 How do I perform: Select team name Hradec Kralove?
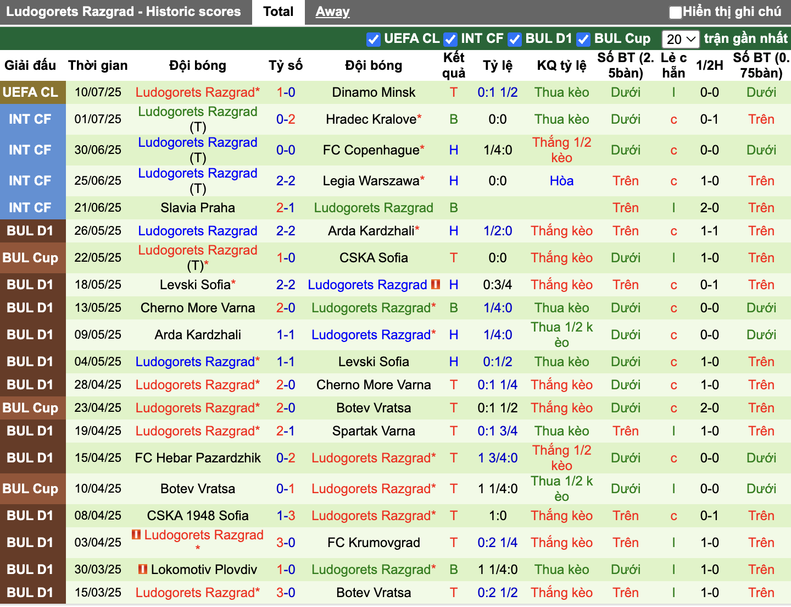pyautogui.click(x=371, y=119)
